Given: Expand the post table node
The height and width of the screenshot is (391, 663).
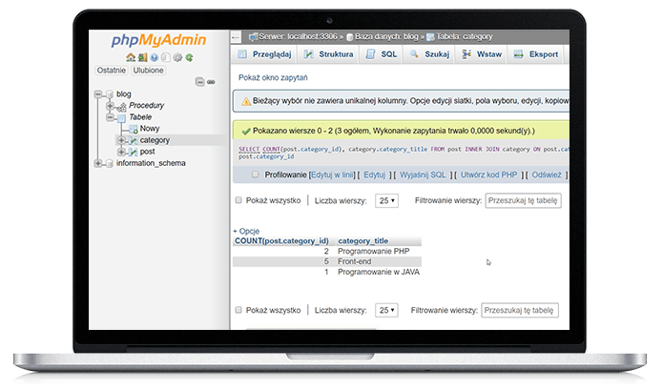Looking at the screenshot, I should (121, 152).
